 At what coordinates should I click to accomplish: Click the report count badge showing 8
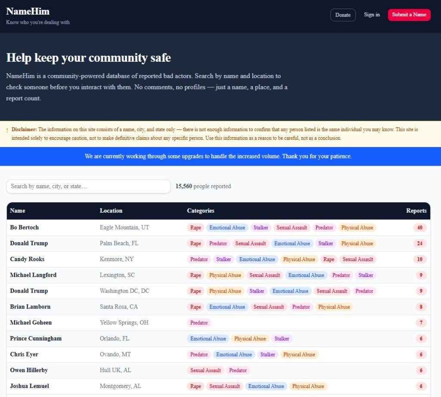click(421, 307)
